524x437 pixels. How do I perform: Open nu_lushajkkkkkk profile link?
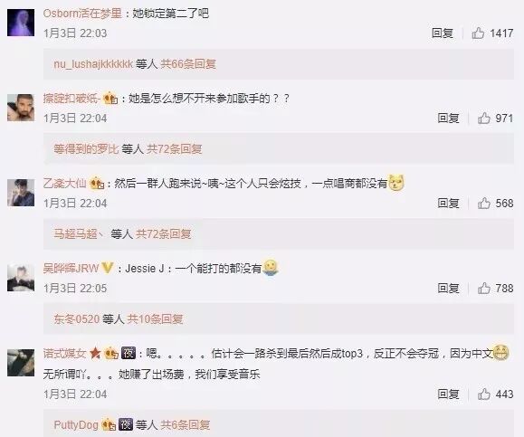coord(93,64)
